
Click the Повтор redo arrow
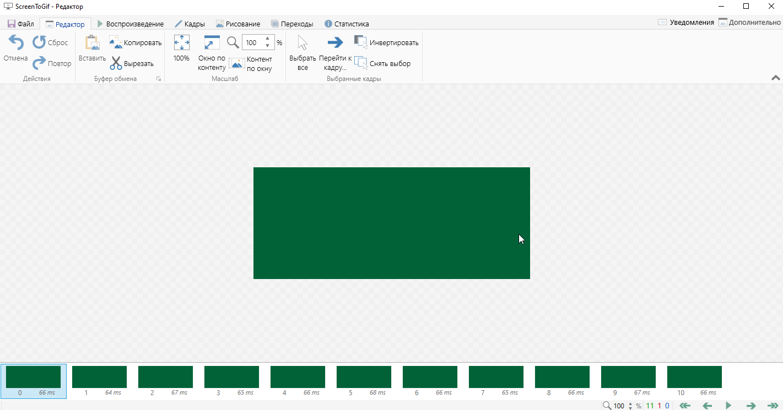[x=39, y=63]
